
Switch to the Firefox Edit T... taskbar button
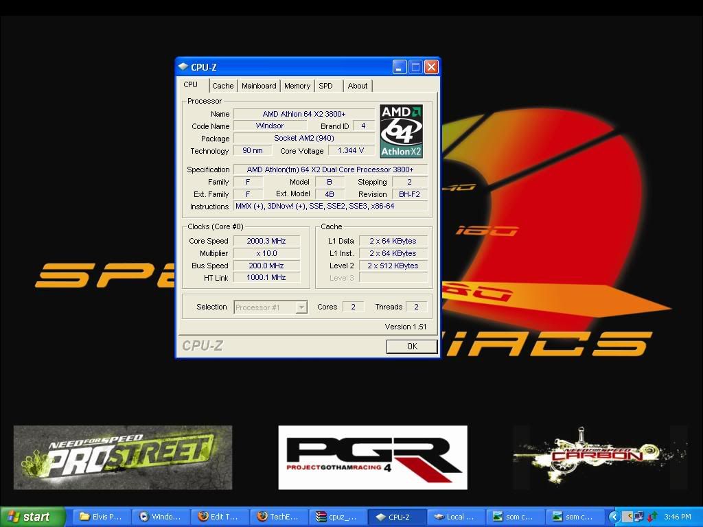[220, 517]
